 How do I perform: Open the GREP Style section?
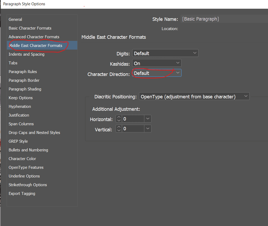click(18, 141)
